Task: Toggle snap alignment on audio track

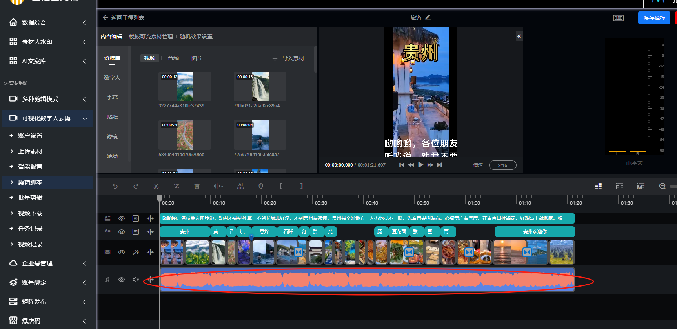Action: pyautogui.click(x=150, y=280)
